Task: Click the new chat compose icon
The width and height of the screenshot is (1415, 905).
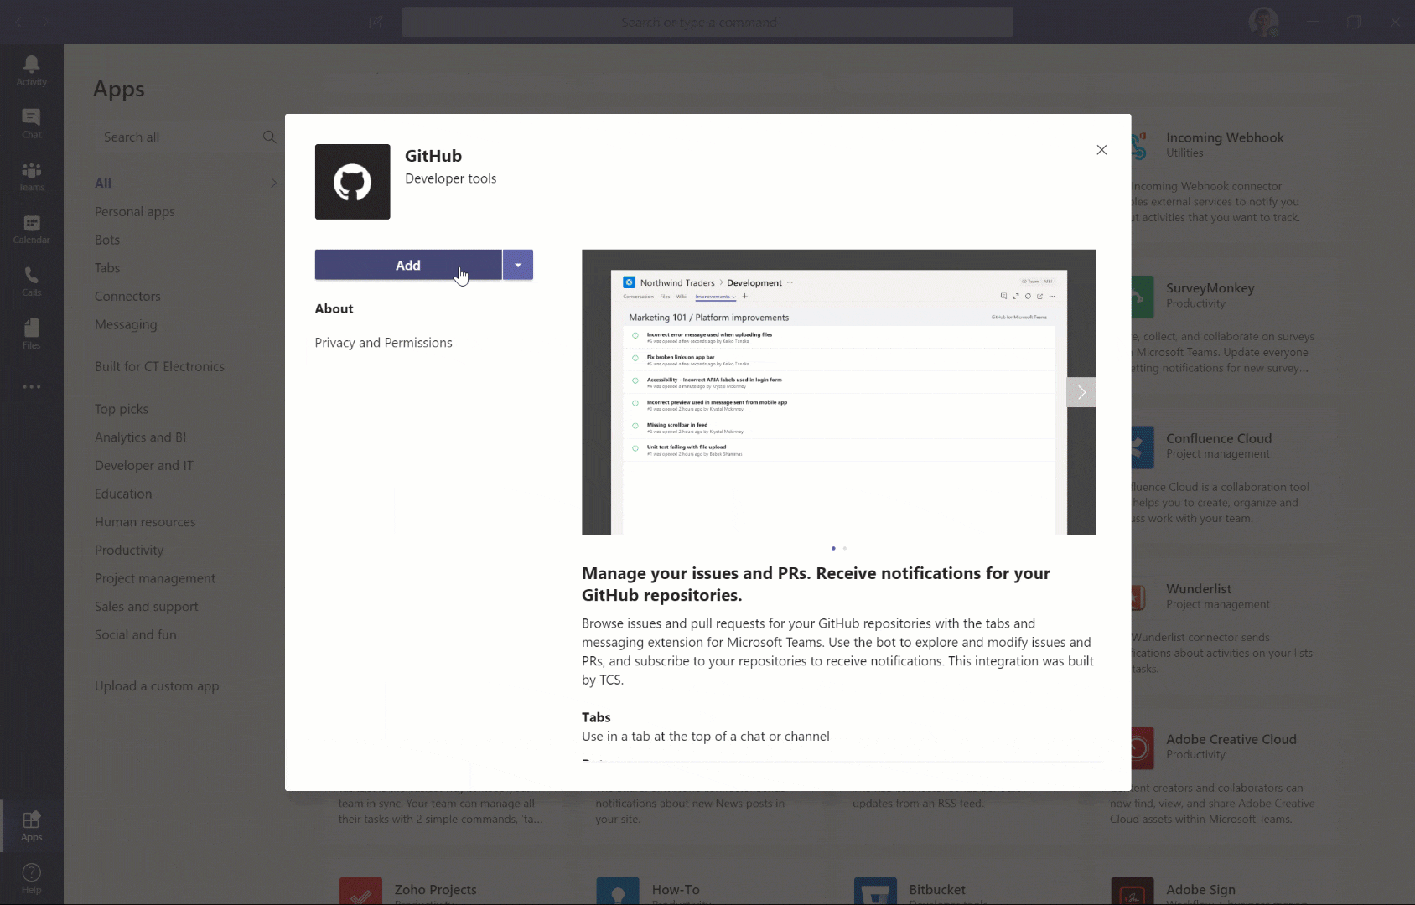Action: [x=376, y=23]
